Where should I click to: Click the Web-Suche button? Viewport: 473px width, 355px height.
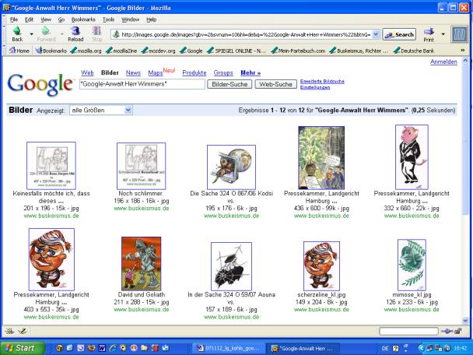[275, 84]
